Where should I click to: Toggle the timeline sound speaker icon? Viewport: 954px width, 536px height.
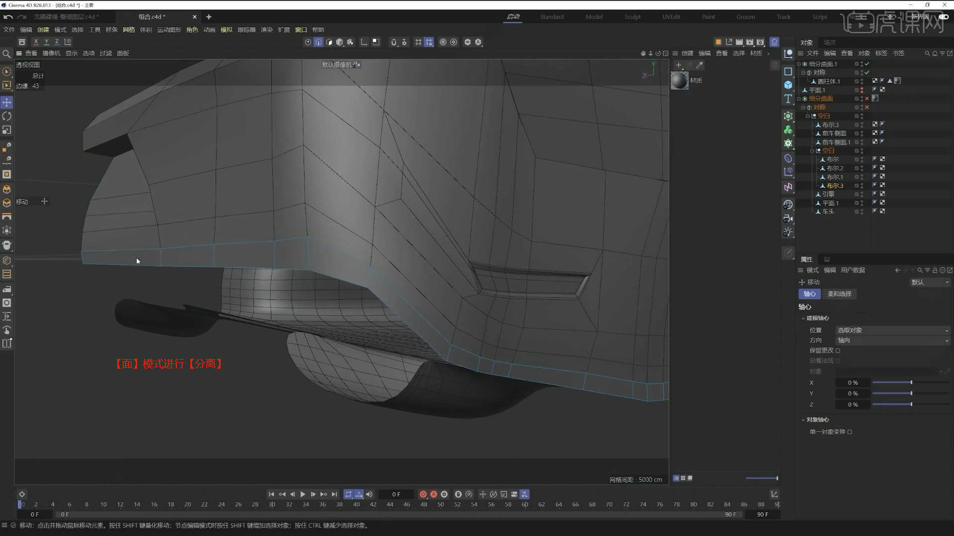369,494
